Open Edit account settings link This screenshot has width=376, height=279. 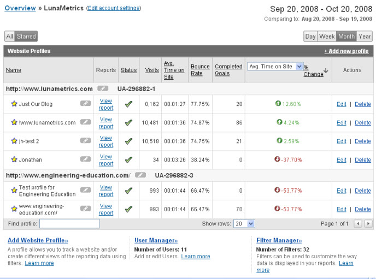pos(114,8)
